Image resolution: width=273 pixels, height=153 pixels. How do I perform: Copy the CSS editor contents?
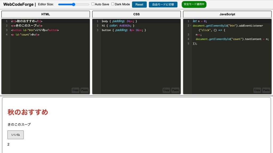(166, 90)
